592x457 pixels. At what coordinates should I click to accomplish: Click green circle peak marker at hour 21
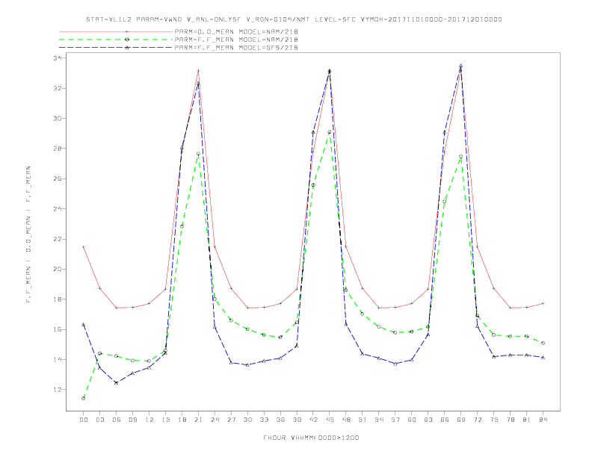198,154
